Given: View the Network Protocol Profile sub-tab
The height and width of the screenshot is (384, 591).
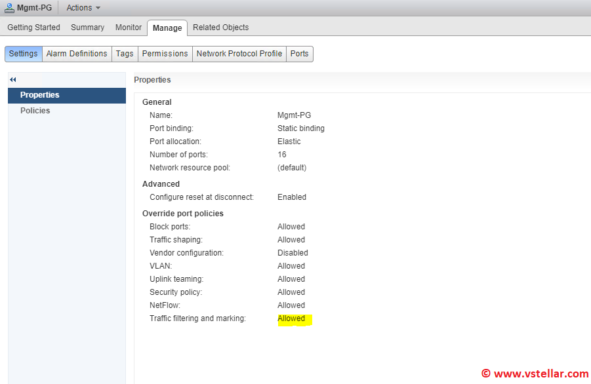Looking at the screenshot, I should (x=239, y=54).
